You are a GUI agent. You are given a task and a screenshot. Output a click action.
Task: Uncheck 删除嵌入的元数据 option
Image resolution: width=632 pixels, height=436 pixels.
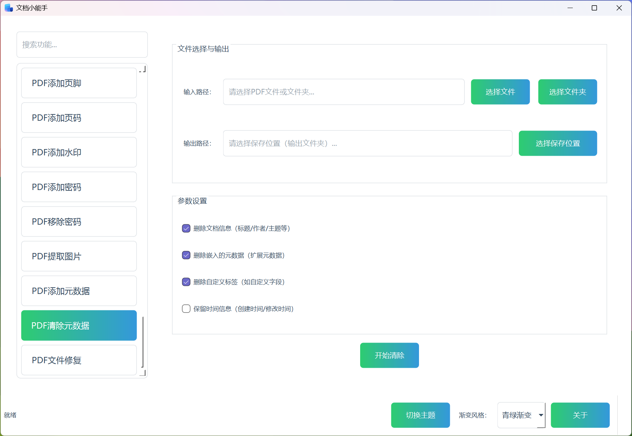[186, 255]
